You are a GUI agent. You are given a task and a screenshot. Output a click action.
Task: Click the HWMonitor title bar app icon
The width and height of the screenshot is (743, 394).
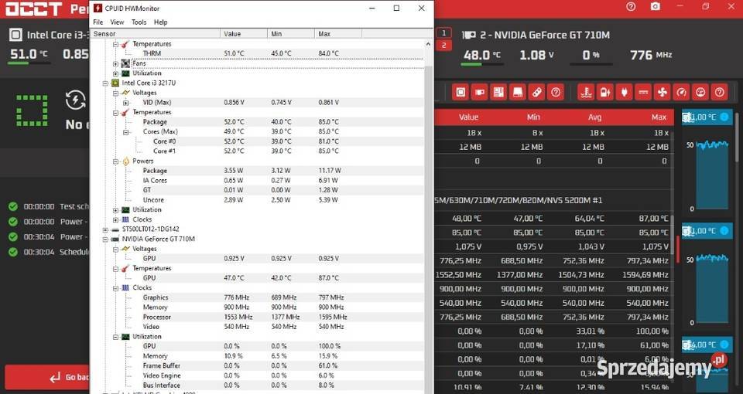pyautogui.click(x=98, y=8)
